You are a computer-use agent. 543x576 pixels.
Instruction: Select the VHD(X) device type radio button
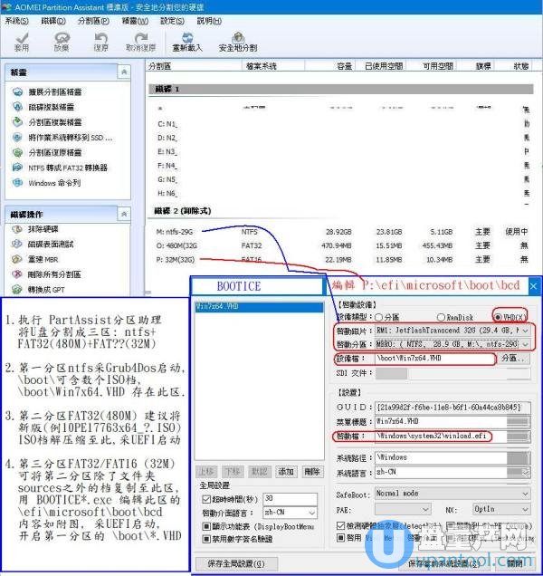(x=499, y=318)
